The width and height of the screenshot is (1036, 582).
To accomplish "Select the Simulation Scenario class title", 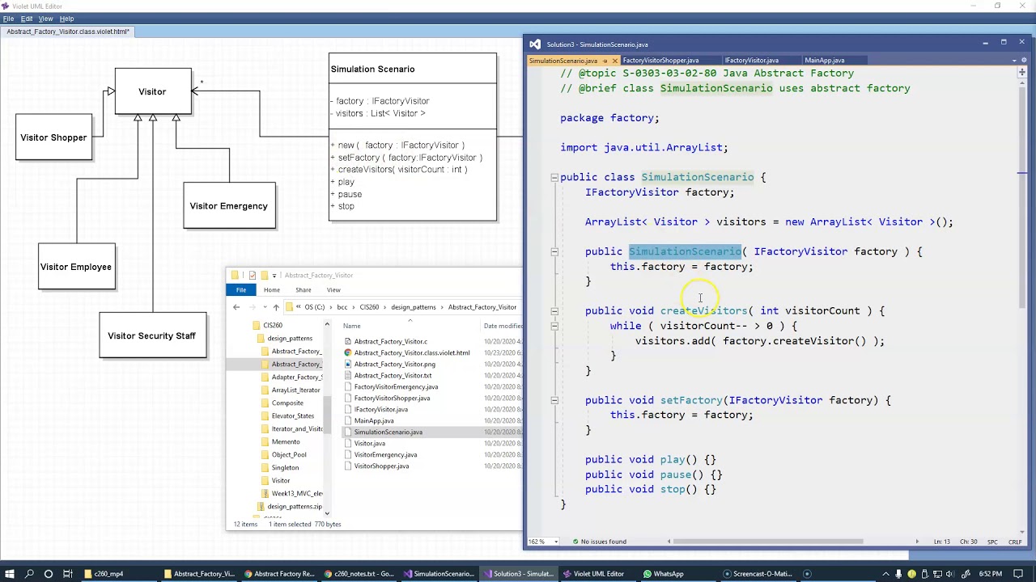I will pos(372,69).
